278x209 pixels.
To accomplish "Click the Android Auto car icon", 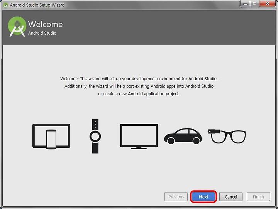I will 183,136.
